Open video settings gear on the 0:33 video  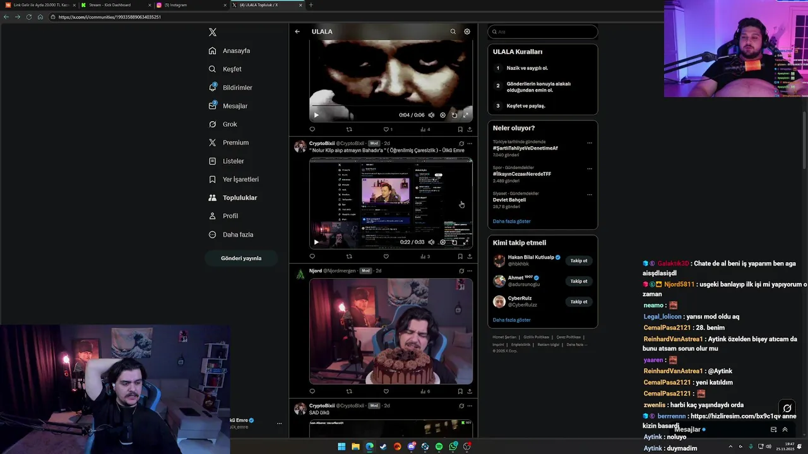tap(443, 242)
